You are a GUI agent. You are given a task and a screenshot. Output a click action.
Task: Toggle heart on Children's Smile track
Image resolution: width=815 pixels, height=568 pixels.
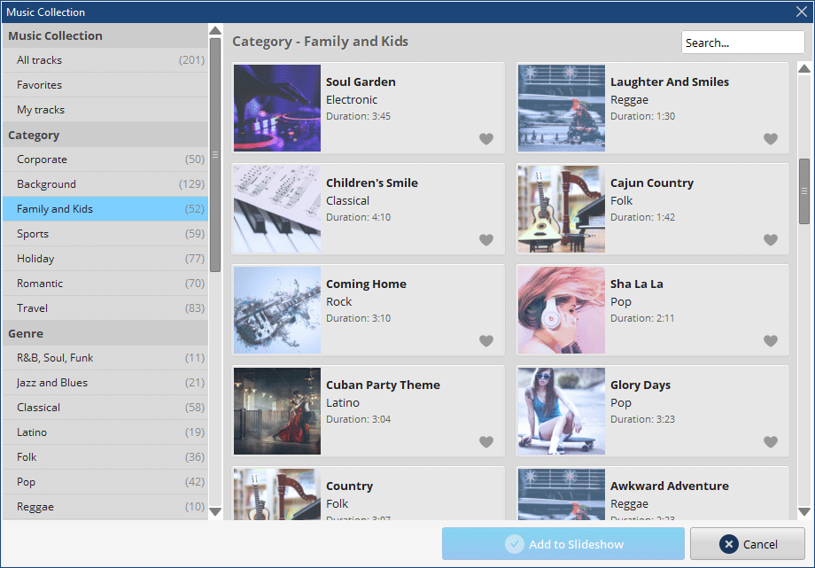coord(486,240)
